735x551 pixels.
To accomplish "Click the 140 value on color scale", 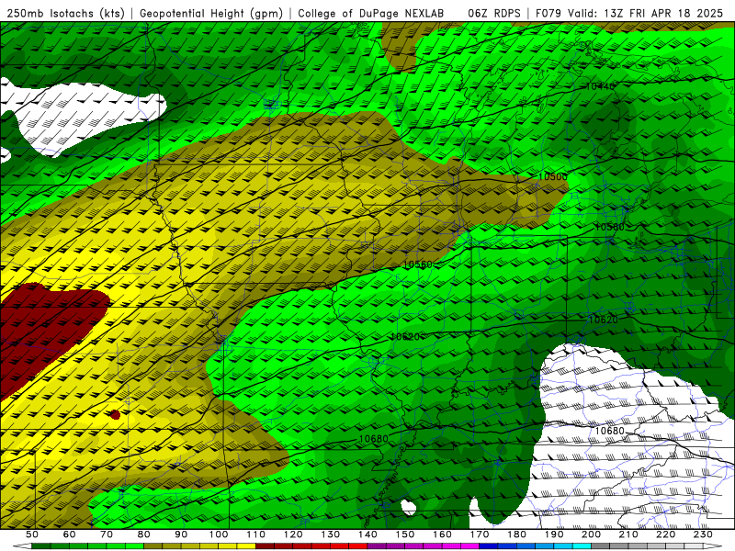I will (x=367, y=534).
